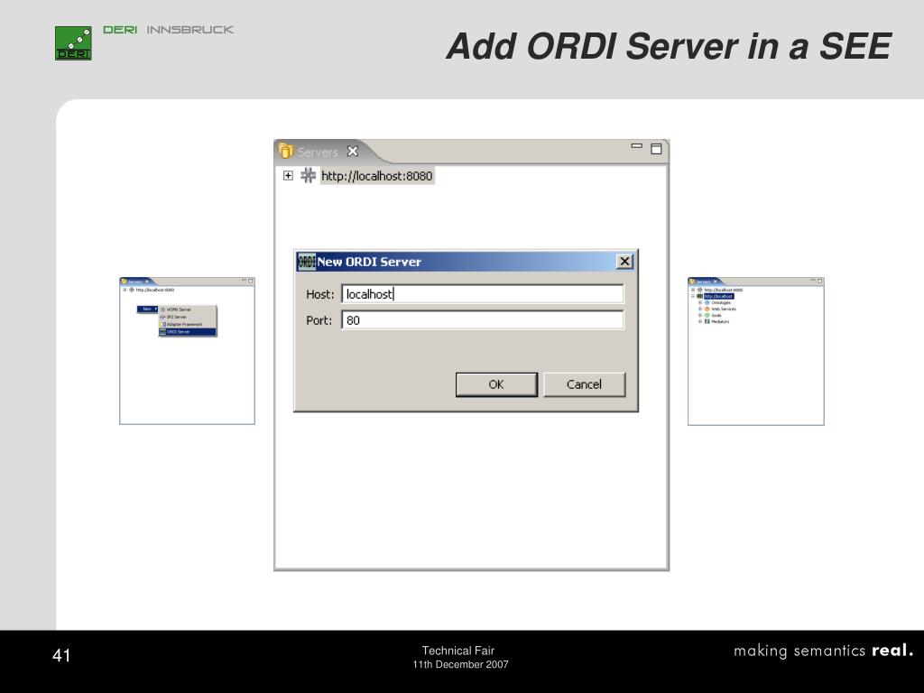The image size is (924, 693).
Task: Choose IRS Server in the left thumbnail menu
Action: click(188, 317)
